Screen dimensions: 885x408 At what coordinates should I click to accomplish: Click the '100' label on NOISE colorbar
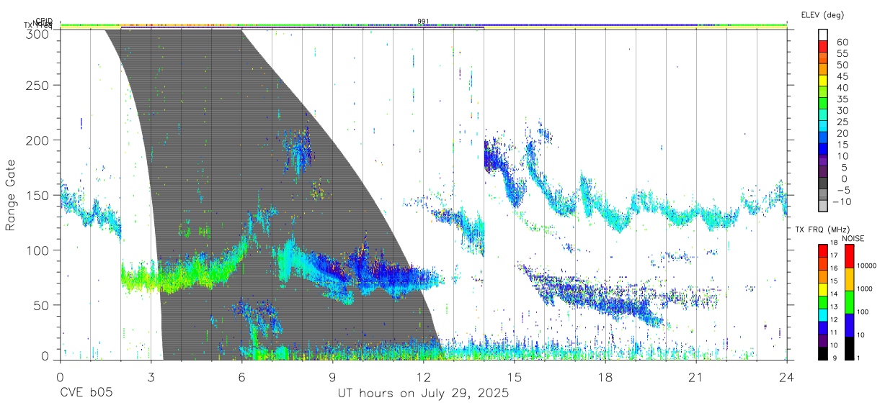click(863, 312)
